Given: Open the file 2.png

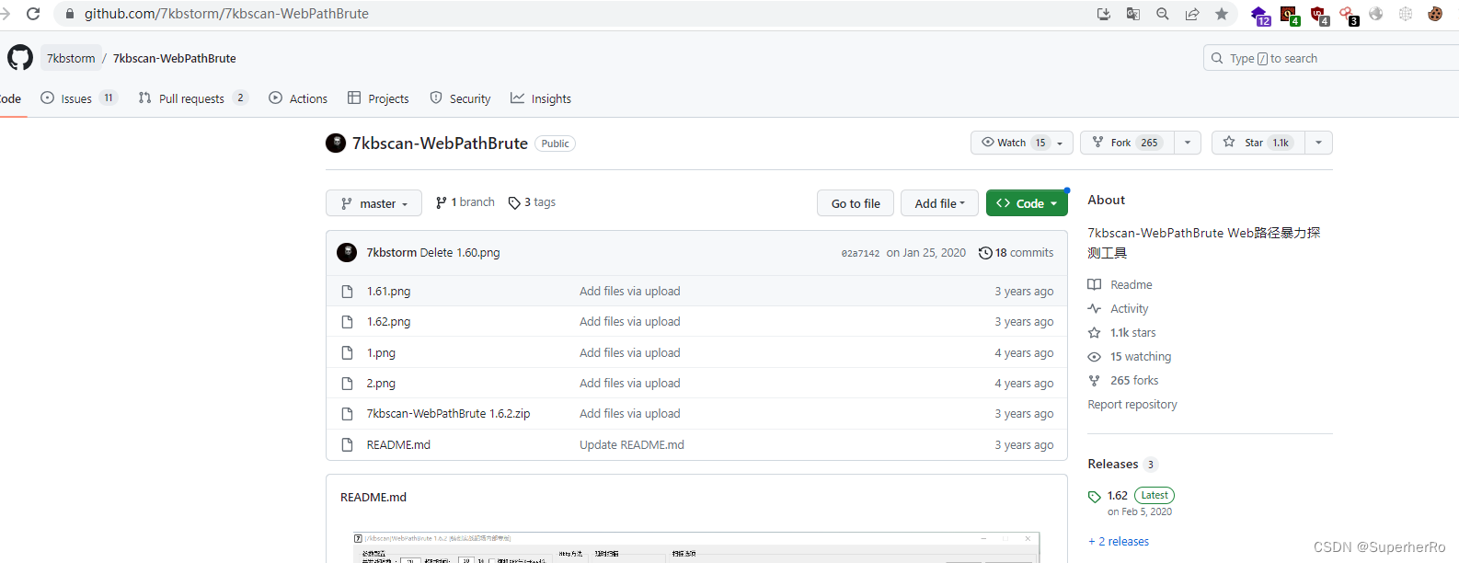Looking at the screenshot, I should (x=381, y=384).
